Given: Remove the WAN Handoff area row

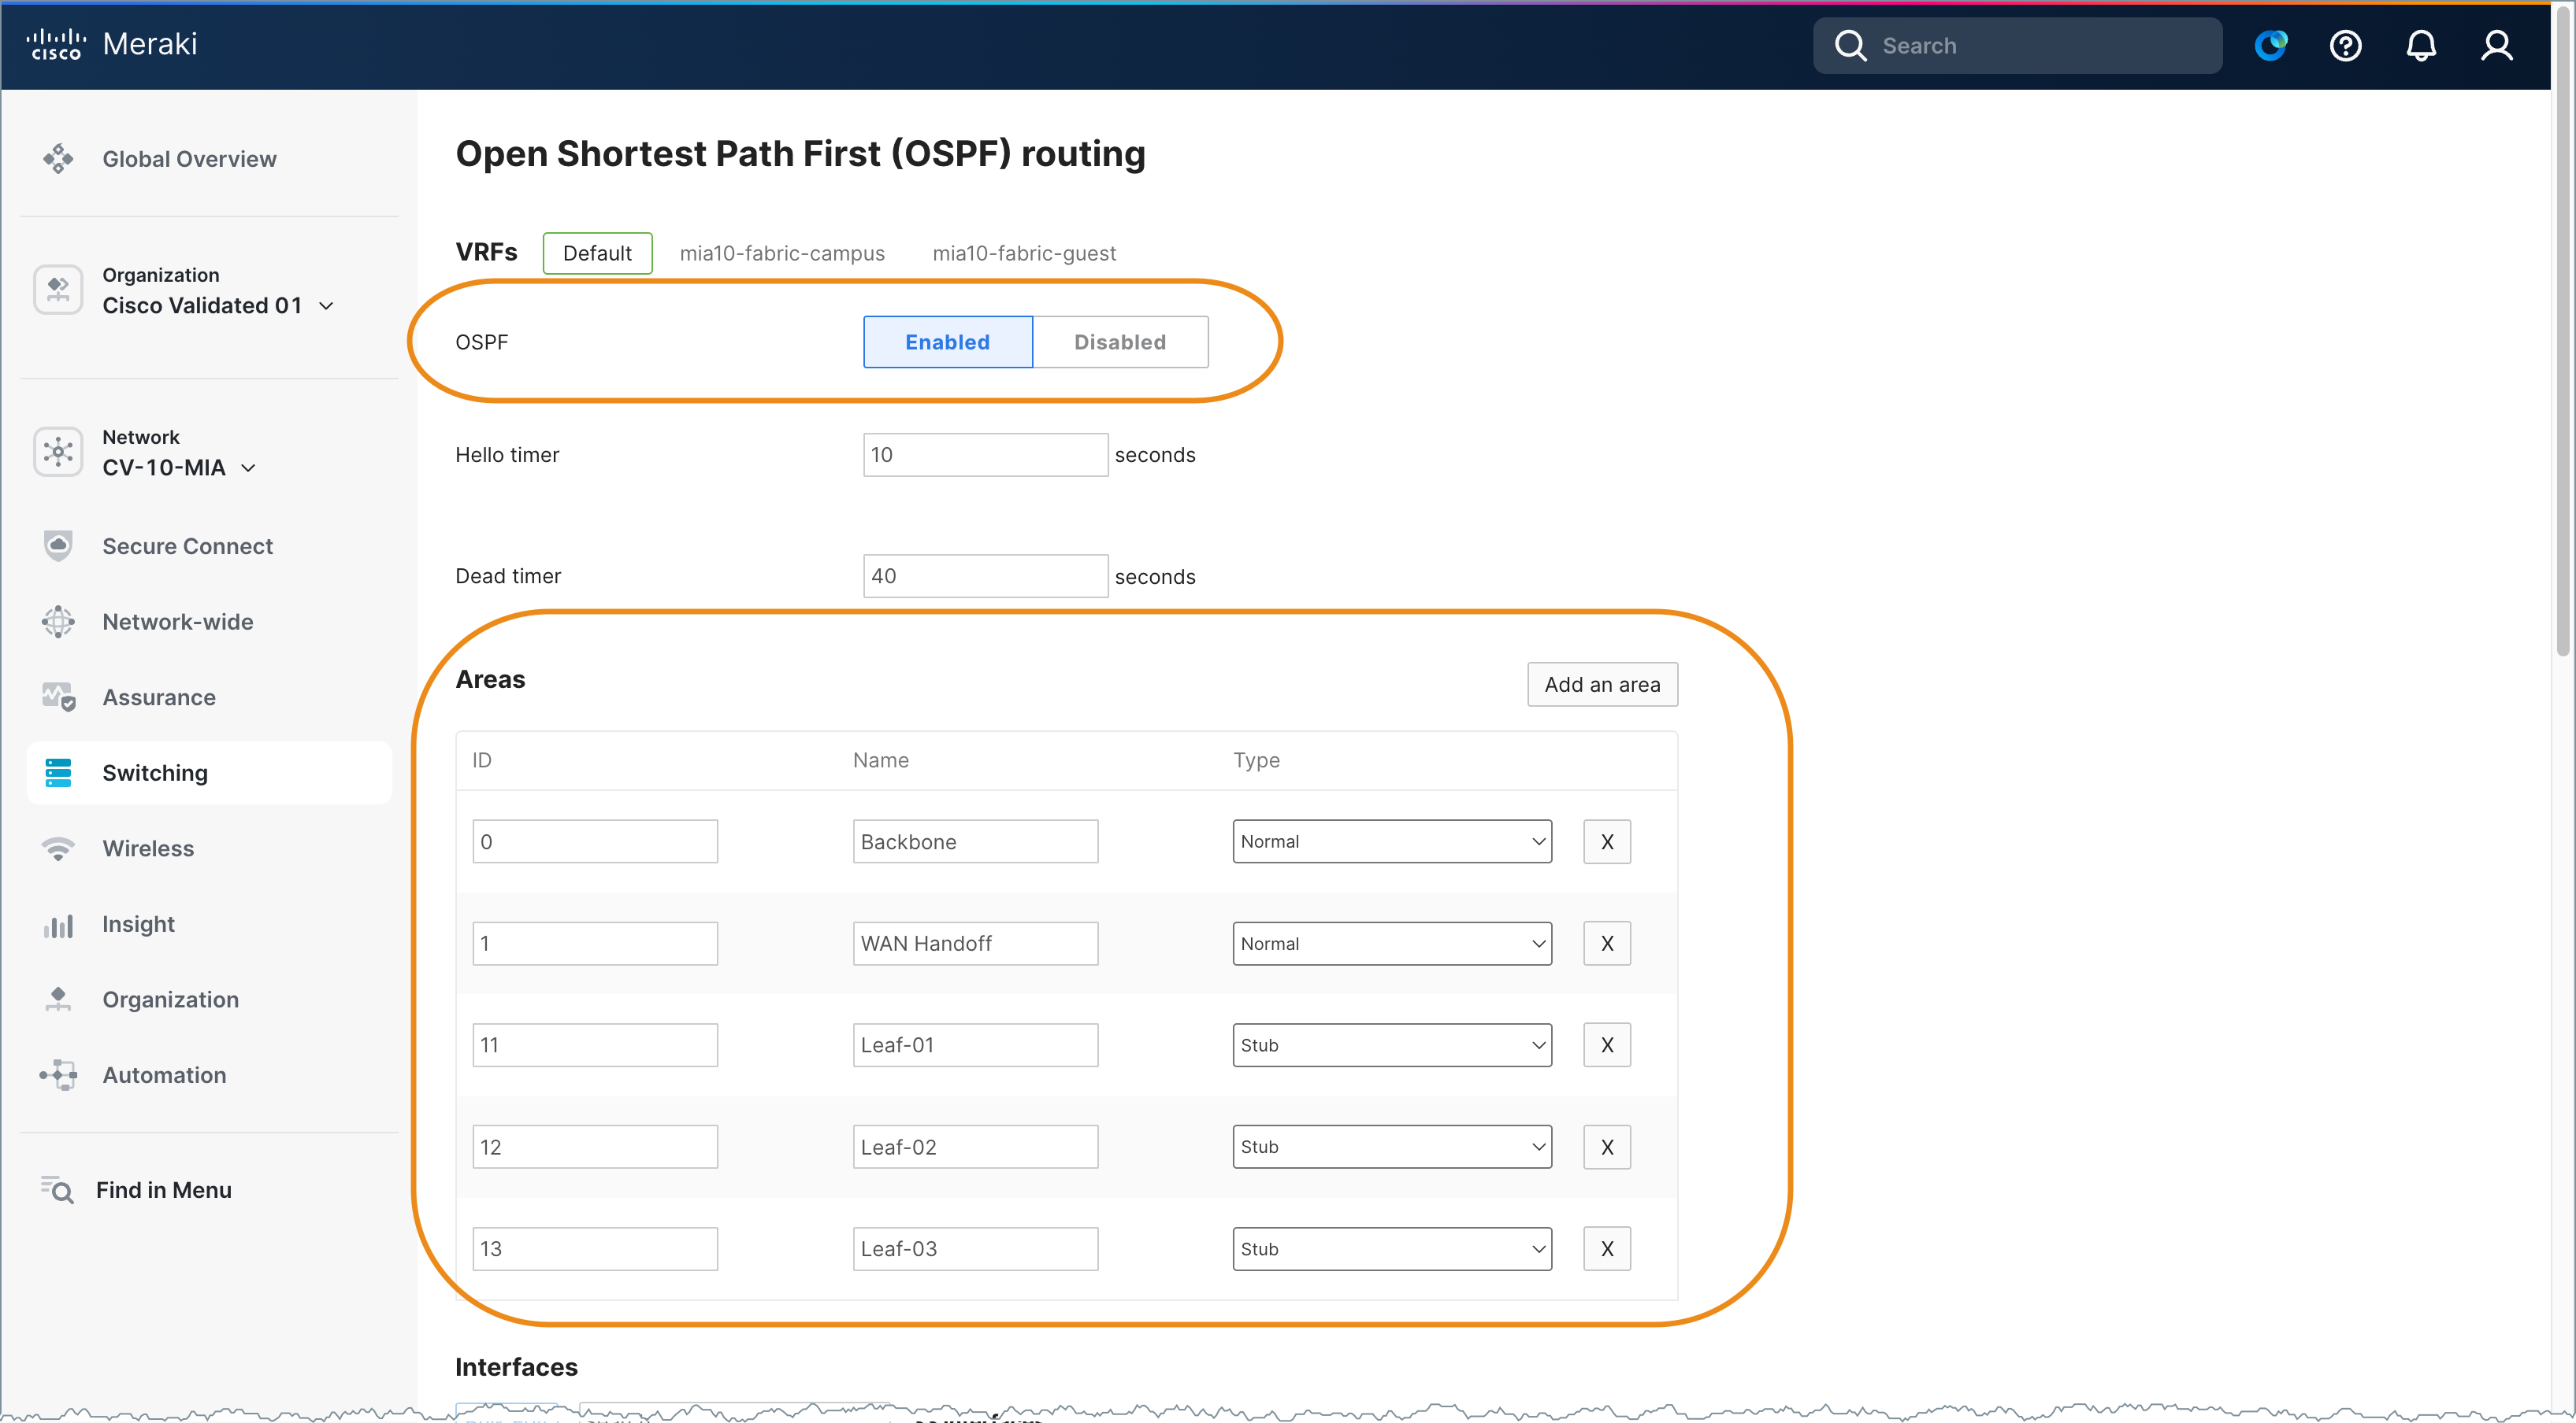Looking at the screenshot, I should coord(1606,944).
